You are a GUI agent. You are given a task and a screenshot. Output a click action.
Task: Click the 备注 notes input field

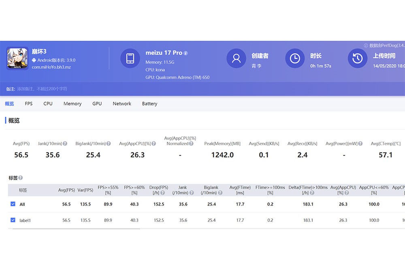pos(42,89)
